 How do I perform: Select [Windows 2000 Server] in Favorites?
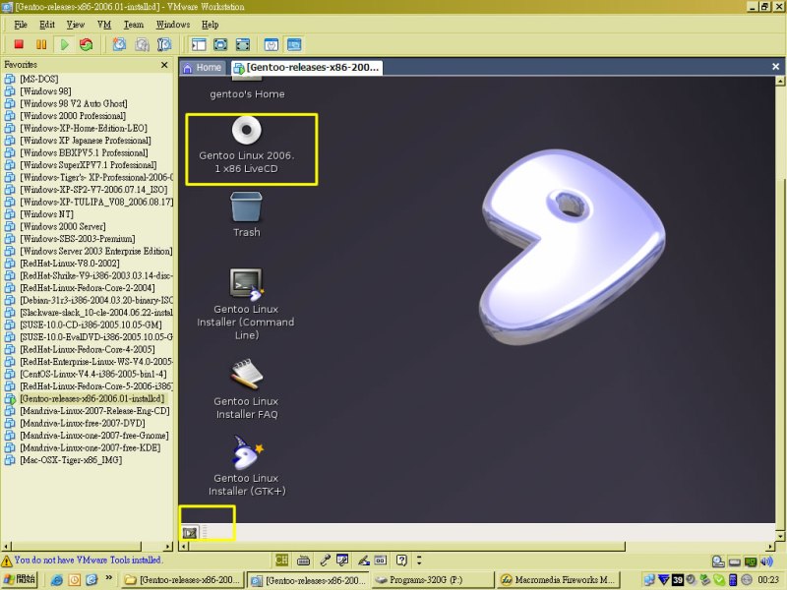click(x=63, y=226)
